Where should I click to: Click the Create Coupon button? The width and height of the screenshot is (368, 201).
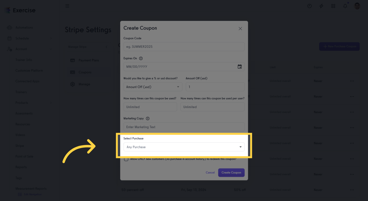[231, 172]
